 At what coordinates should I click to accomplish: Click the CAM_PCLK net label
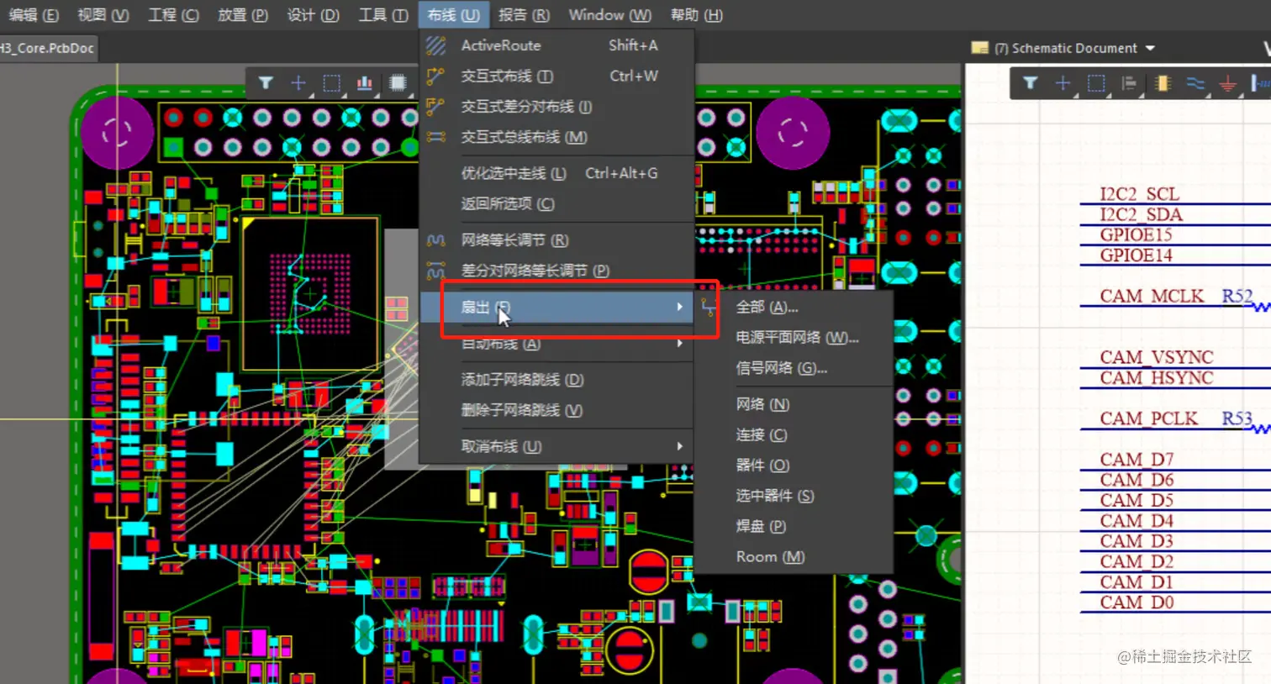[x=1149, y=418]
